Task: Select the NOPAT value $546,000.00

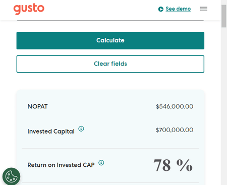Action: [x=175, y=106]
